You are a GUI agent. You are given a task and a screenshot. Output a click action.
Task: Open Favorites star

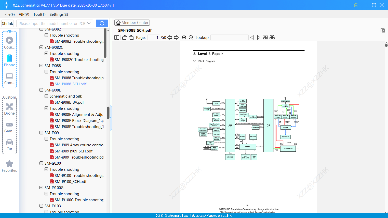pos(9,166)
